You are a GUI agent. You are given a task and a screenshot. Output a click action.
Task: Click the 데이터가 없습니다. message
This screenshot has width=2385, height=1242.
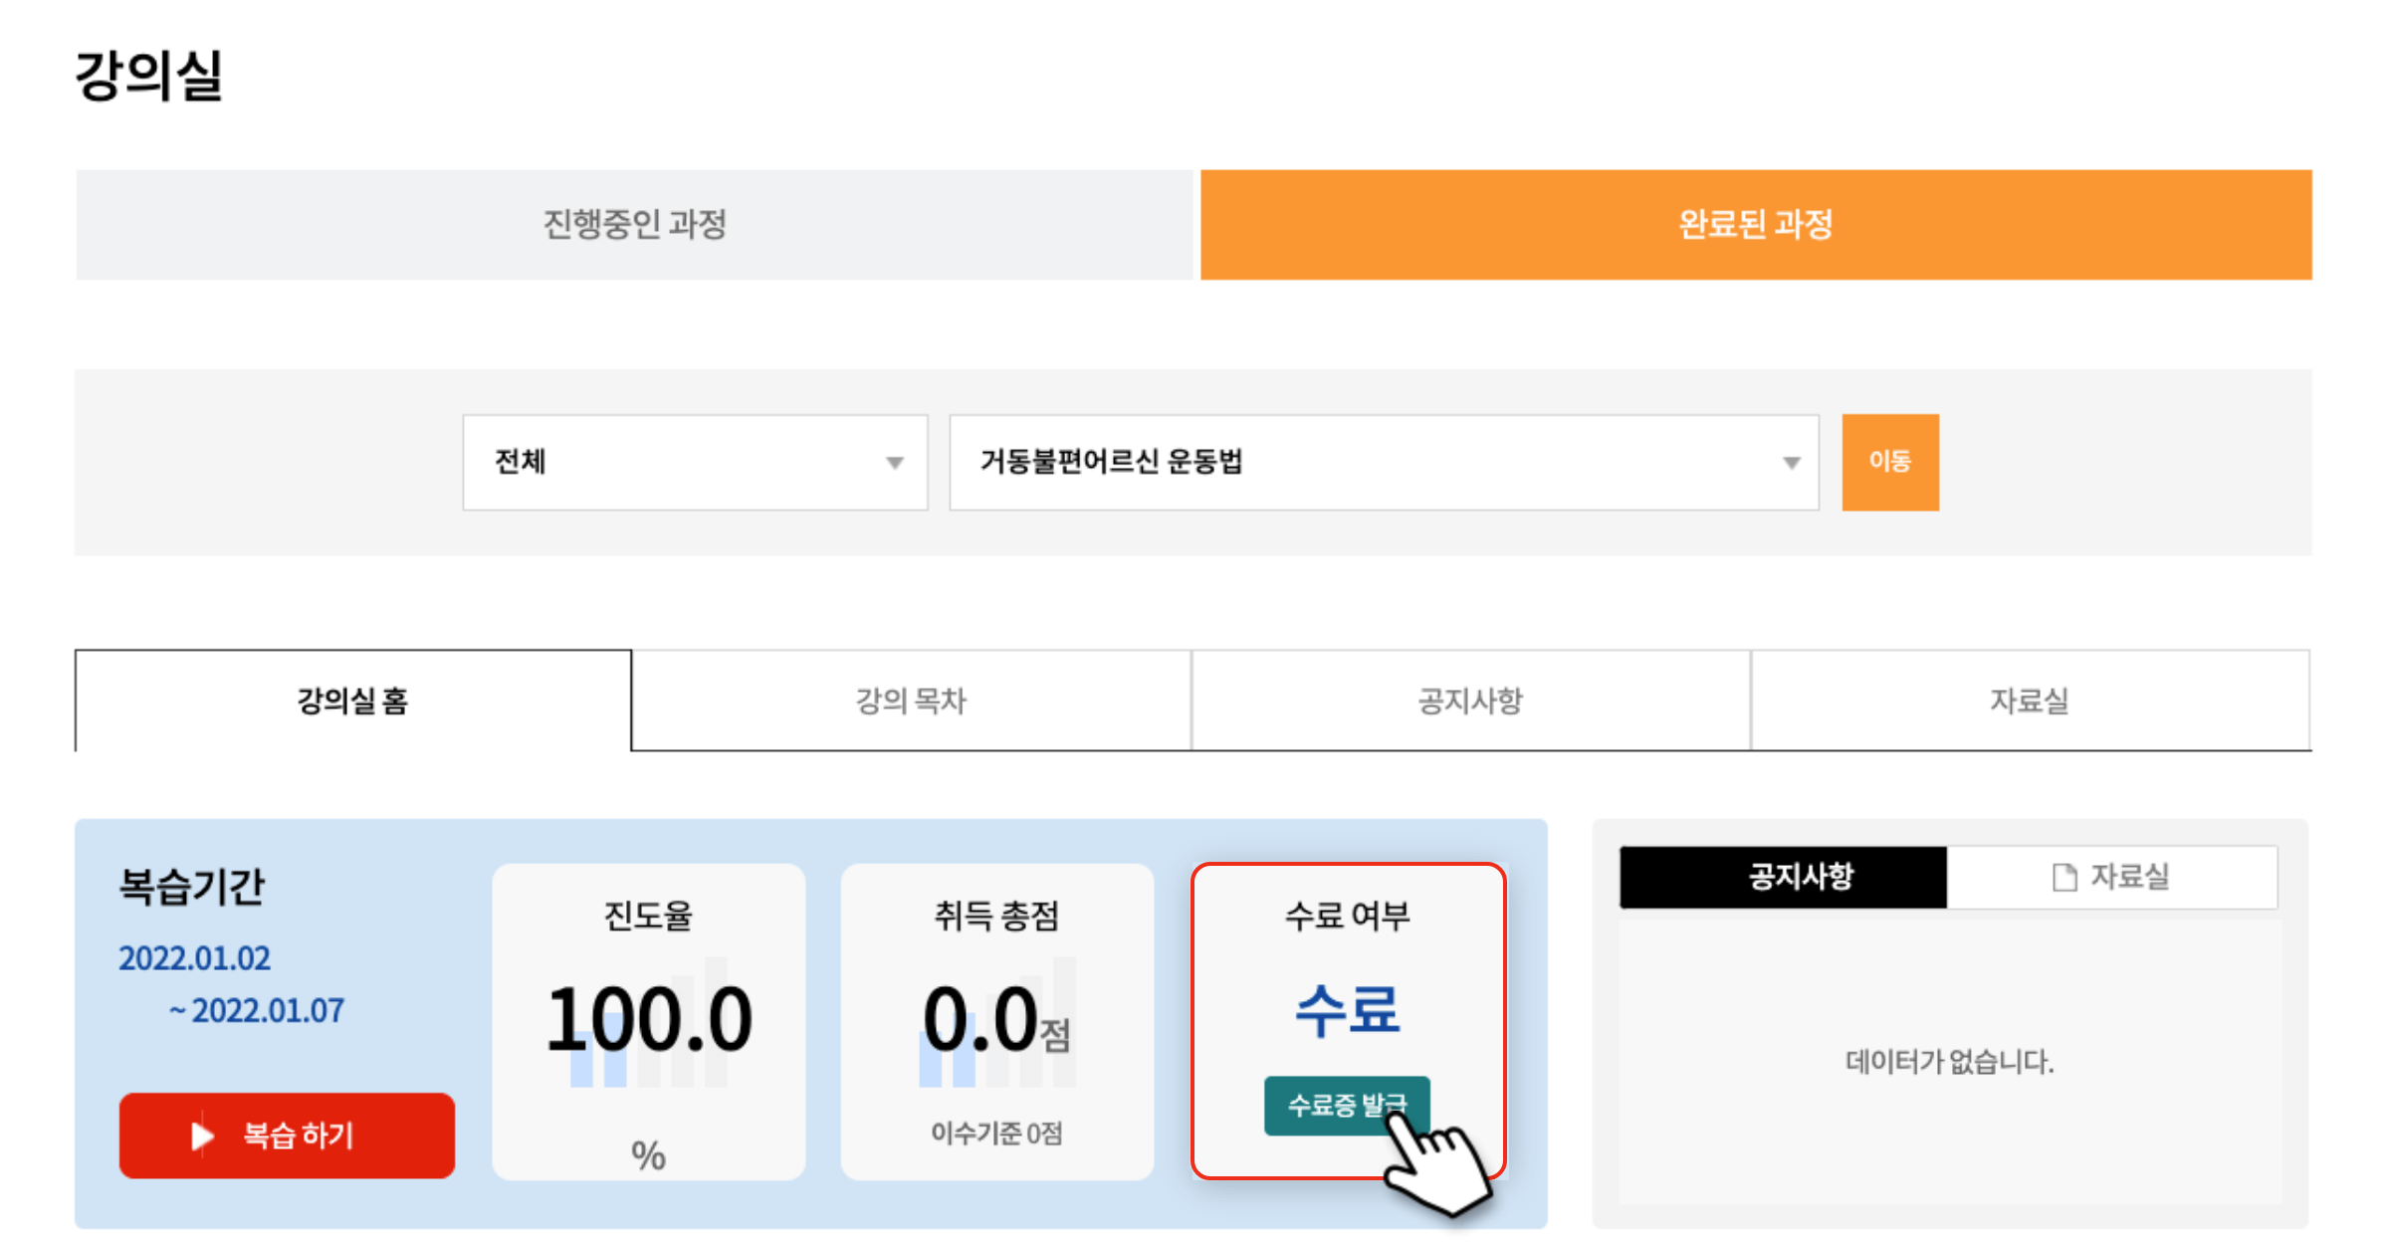click(x=1949, y=1062)
